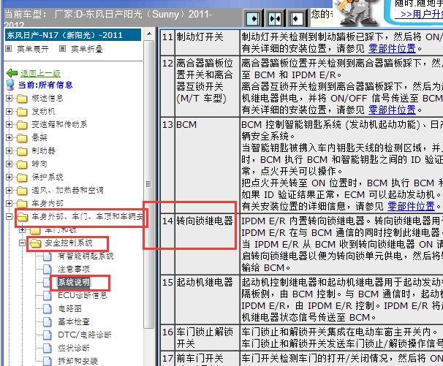Click 菜单折叠 to collapse all menus
The height and width of the screenshot is (366, 443).
[86, 49]
